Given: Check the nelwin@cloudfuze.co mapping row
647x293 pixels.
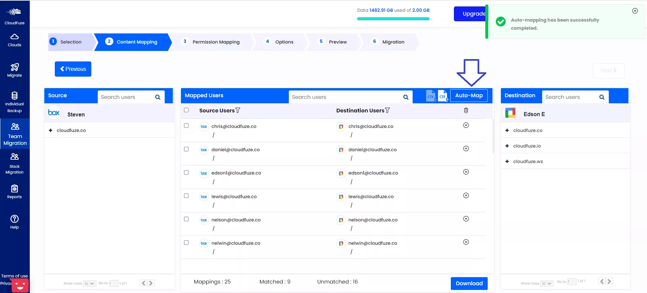Looking at the screenshot, I should pyautogui.click(x=186, y=243).
